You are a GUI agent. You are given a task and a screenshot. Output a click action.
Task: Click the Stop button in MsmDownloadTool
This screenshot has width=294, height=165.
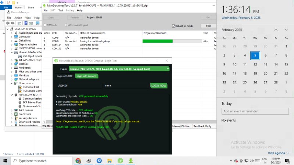(x=208, y=26)
